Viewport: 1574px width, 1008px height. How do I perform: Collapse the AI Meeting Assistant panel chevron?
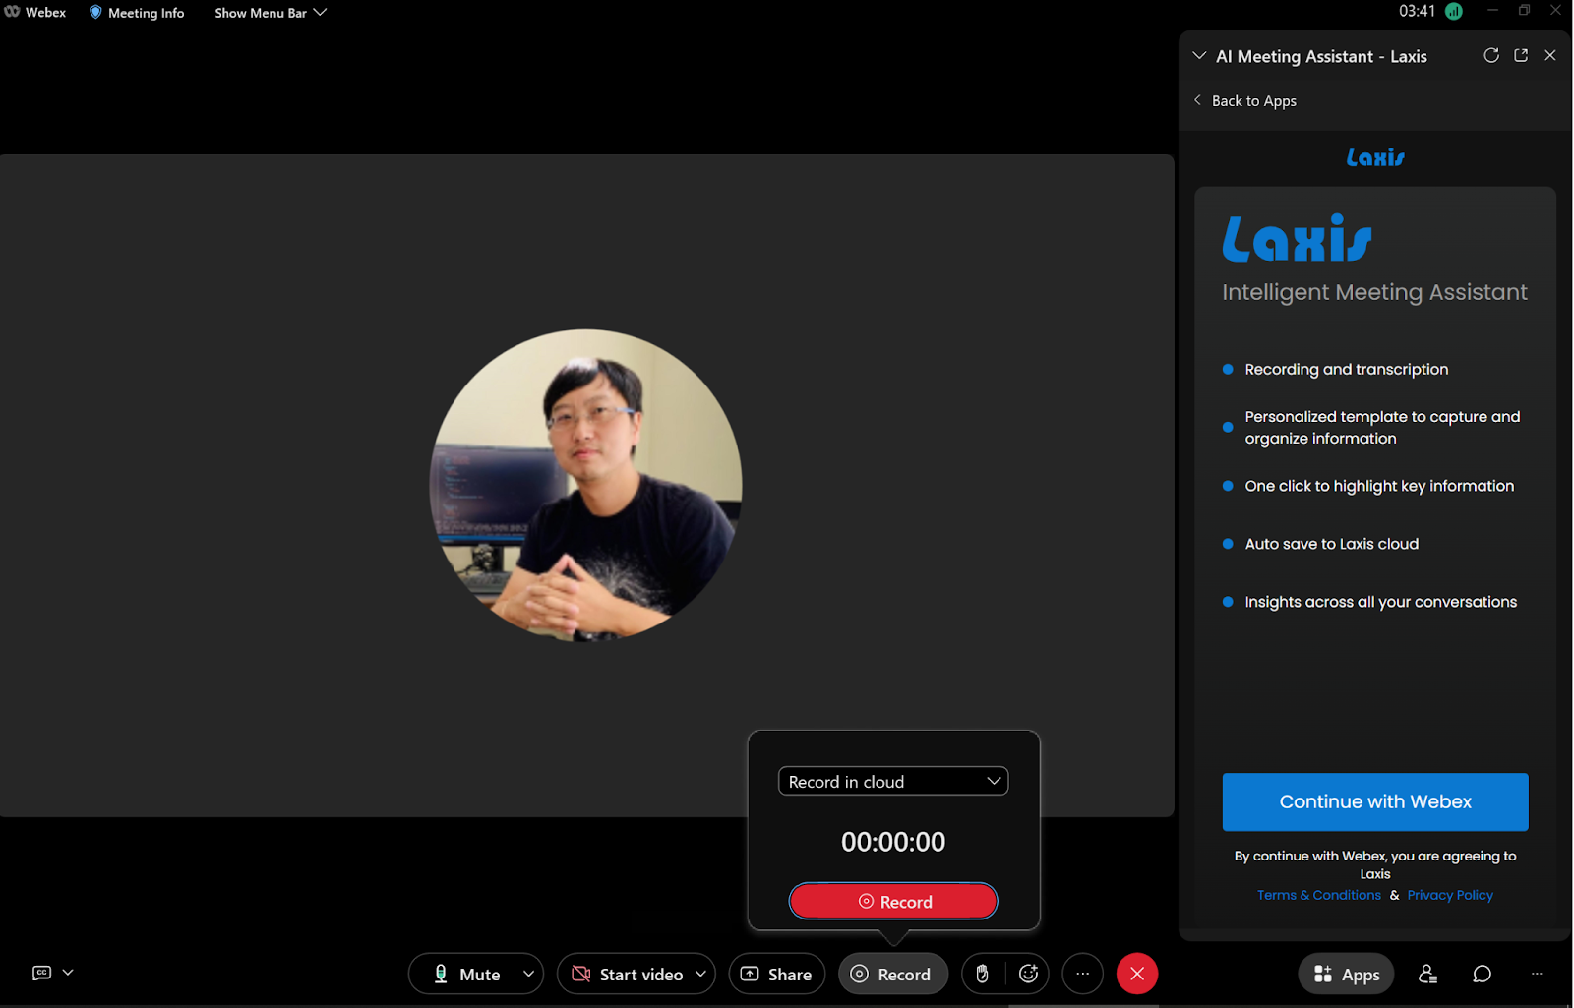1199,56
